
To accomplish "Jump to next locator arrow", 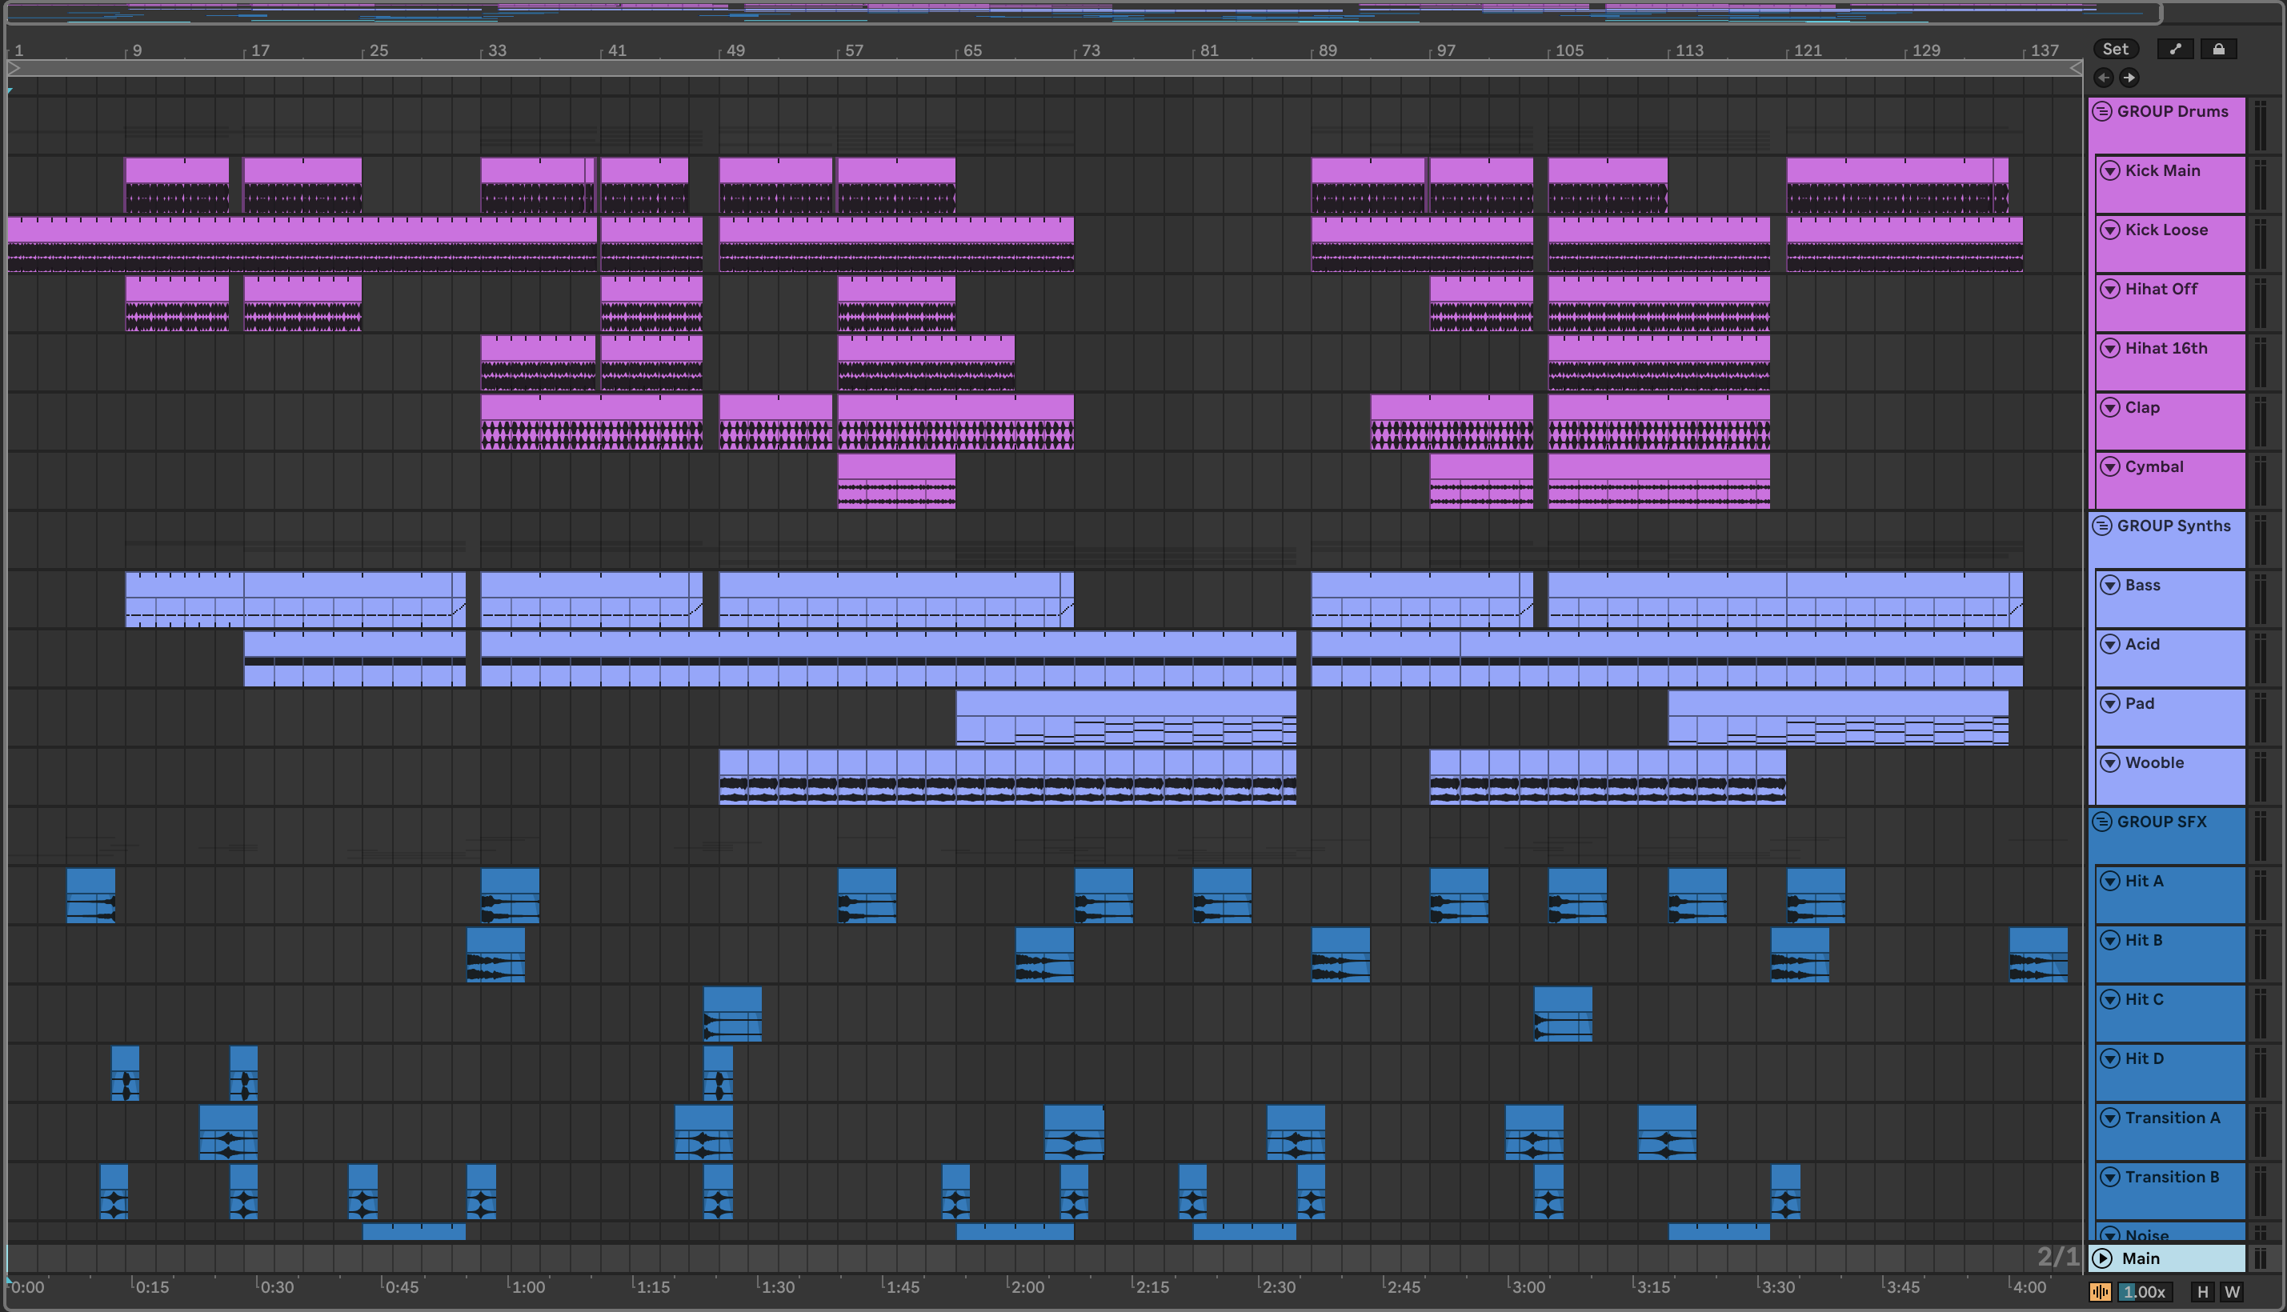I will tap(2129, 78).
